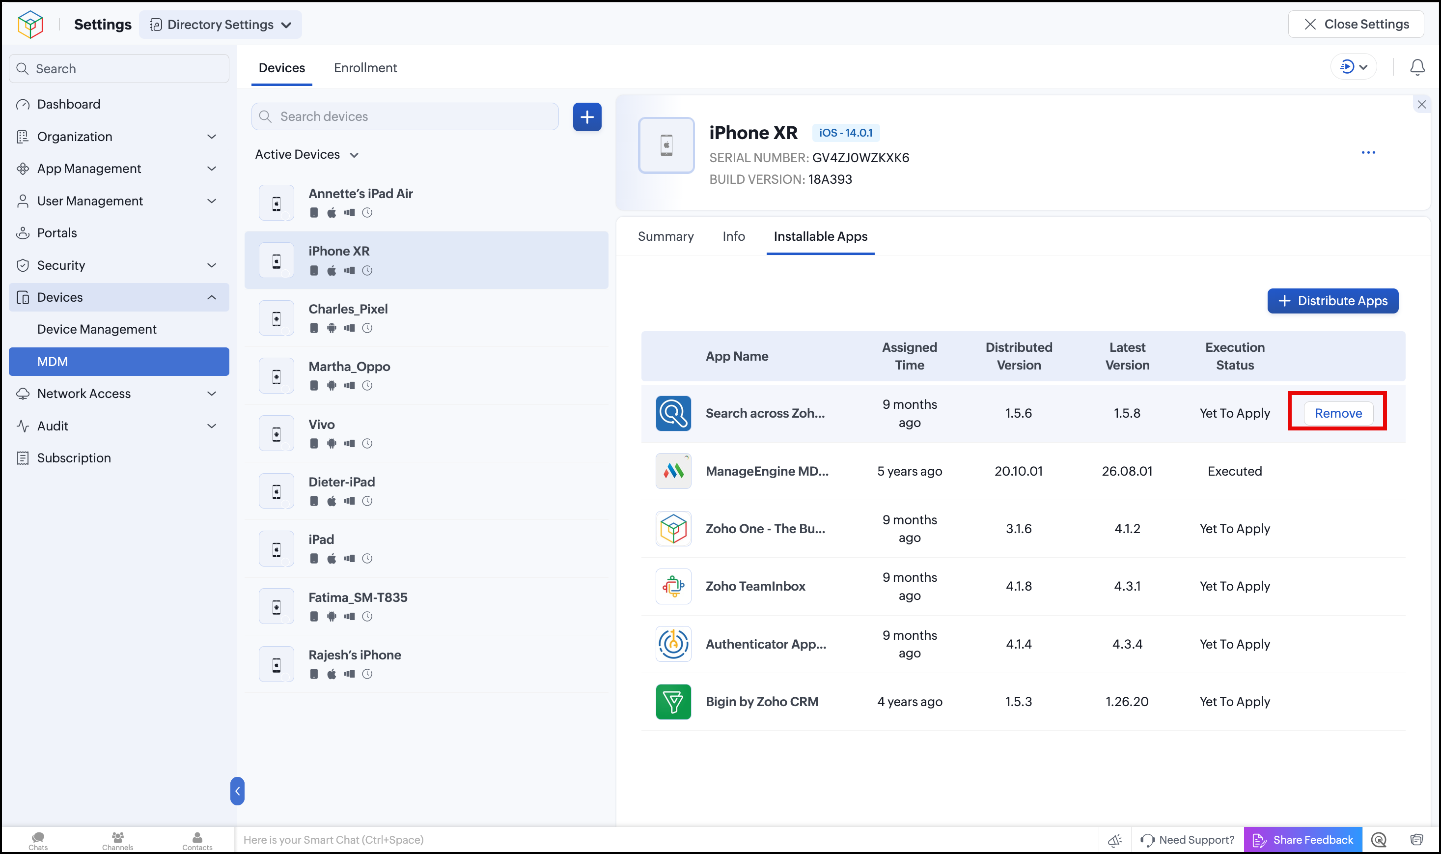The width and height of the screenshot is (1441, 854).
Task: Select the Vivo device
Action: [x=426, y=433]
